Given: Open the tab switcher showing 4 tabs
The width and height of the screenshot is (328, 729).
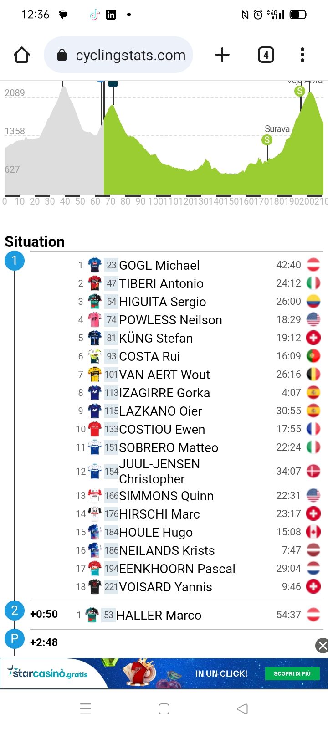Looking at the screenshot, I should pos(266,55).
